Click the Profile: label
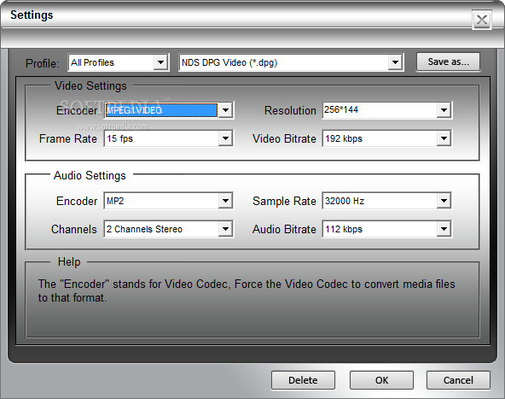Screen dimensions: 505x399 click(42, 63)
